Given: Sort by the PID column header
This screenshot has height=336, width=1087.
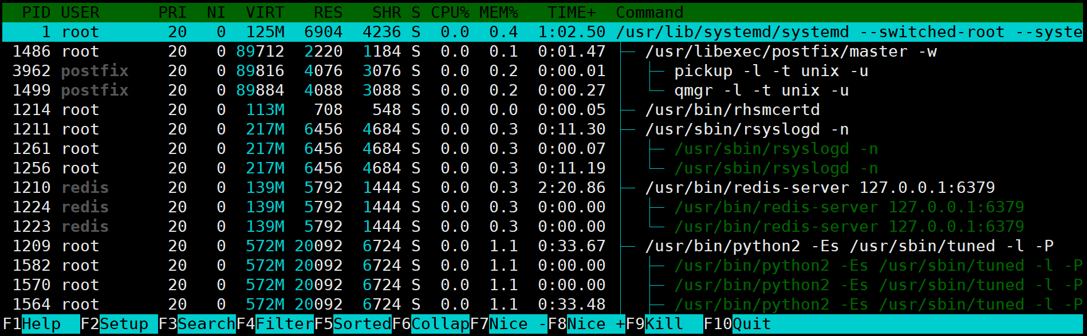Looking at the screenshot, I should 37,13.
